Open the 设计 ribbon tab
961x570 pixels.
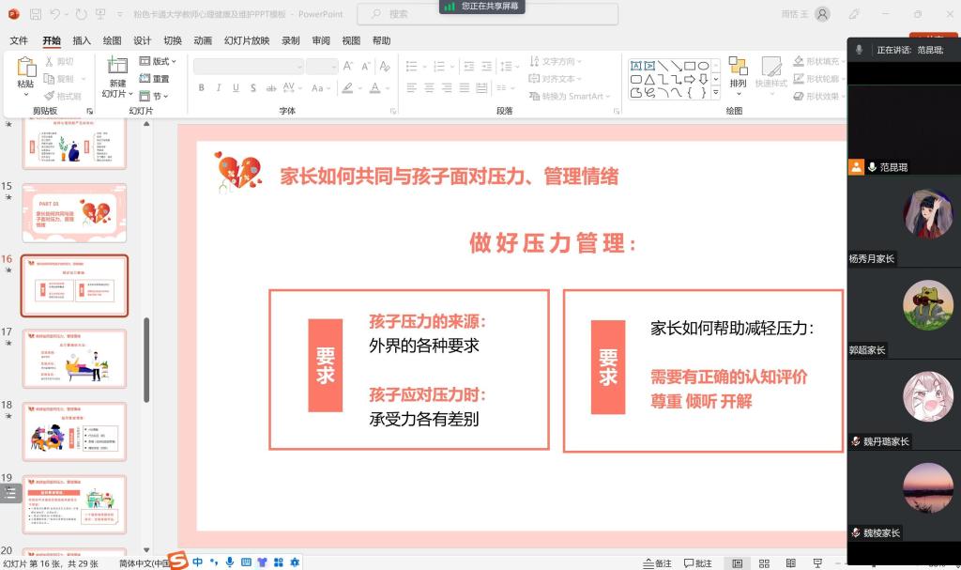(142, 40)
